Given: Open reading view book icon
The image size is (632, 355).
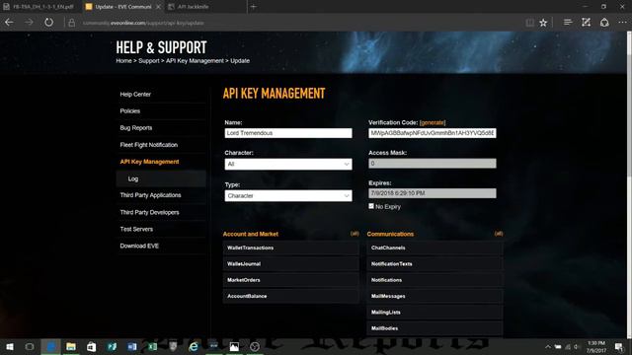Looking at the screenshot, I should point(530,23).
